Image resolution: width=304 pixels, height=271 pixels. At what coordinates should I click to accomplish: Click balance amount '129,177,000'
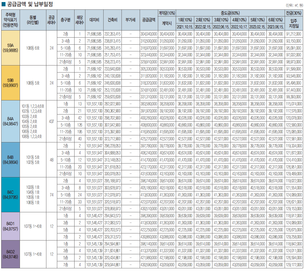(x=294, y=265)
